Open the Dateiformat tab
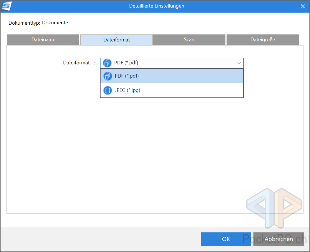This screenshot has height=252, width=310. point(116,40)
